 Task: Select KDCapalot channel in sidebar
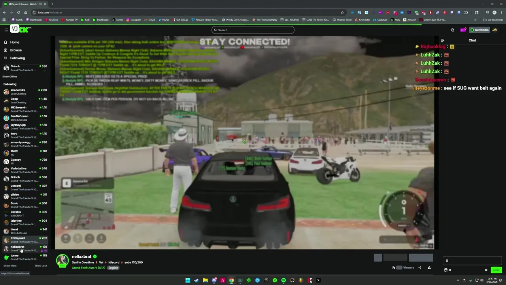pos(25,240)
